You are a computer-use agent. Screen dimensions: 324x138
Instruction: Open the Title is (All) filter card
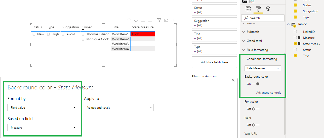[214, 36]
